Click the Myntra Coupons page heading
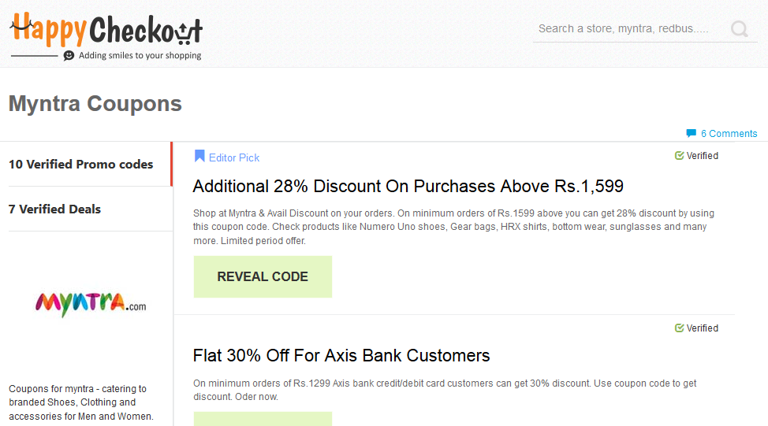The height and width of the screenshot is (426, 768). [95, 104]
